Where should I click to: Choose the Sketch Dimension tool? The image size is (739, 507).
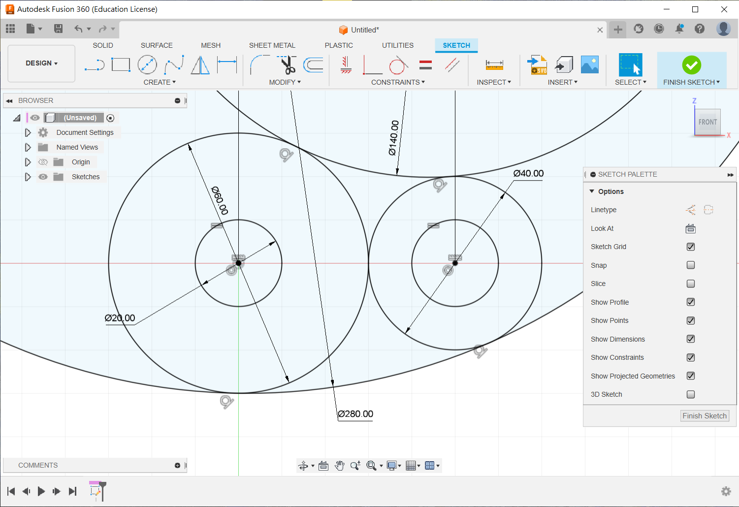[x=227, y=65]
